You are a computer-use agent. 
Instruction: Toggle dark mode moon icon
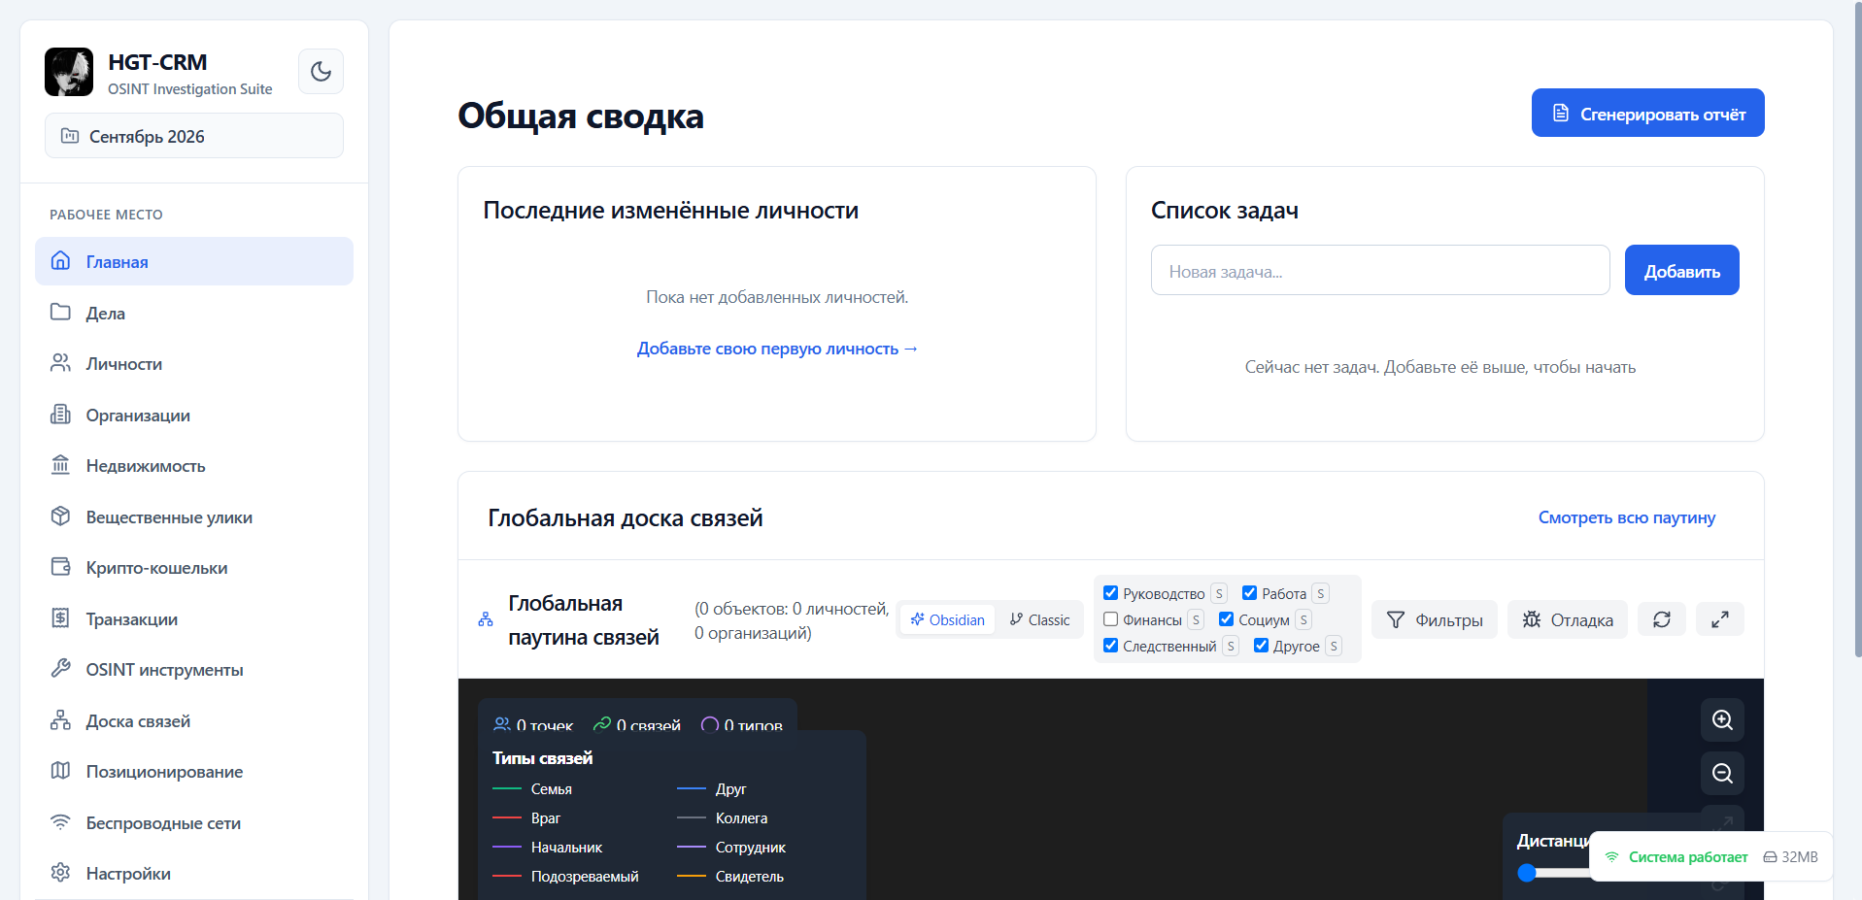click(x=321, y=71)
